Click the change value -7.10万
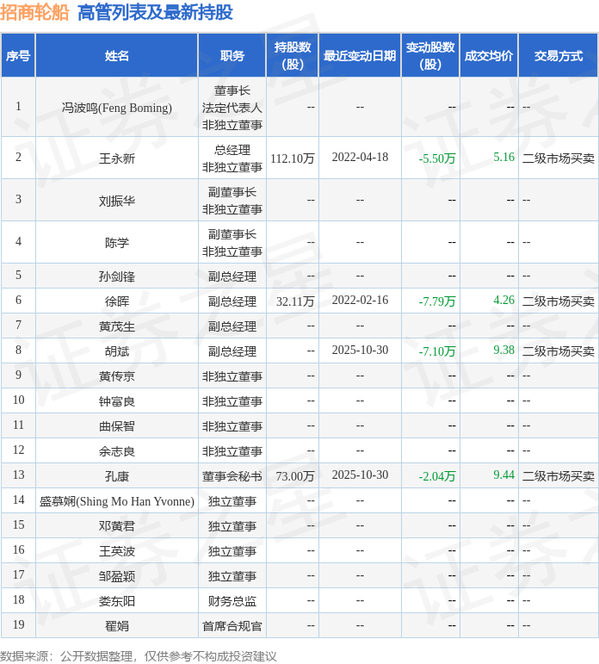This screenshot has height=664, width=599. pos(437,351)
